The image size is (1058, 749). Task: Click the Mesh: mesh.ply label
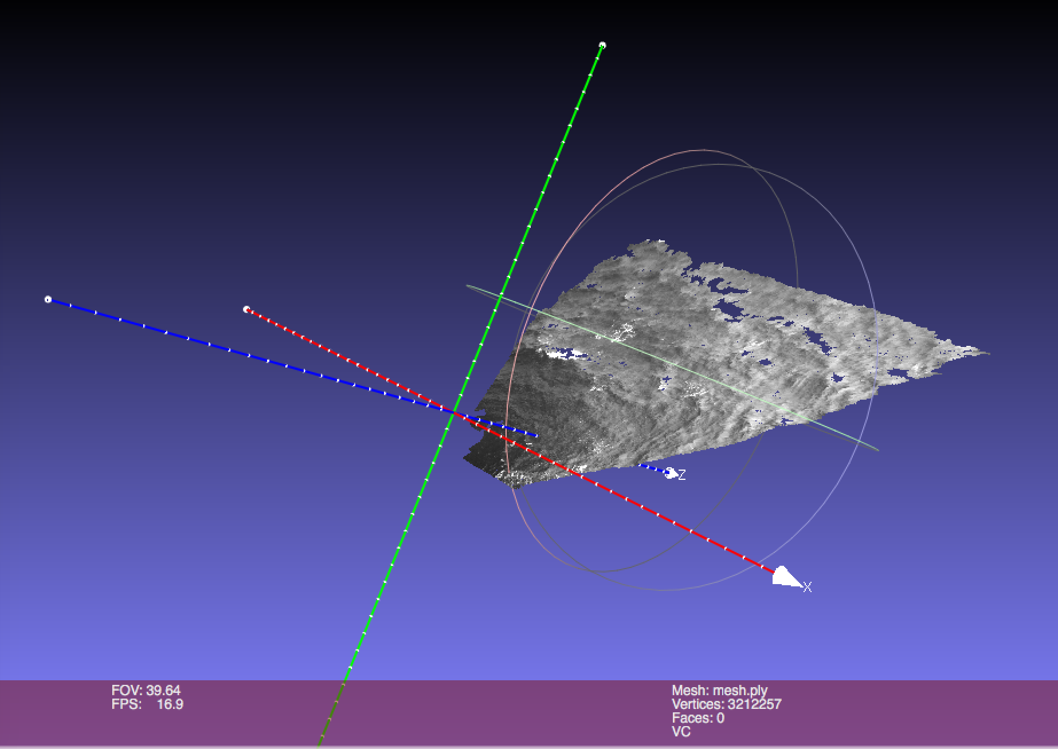click(719, 691)
